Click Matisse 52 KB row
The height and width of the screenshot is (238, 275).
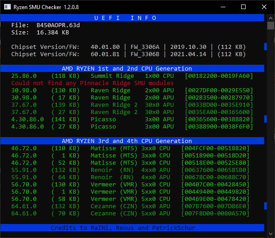pyautogui.click(x=131, y=163)
